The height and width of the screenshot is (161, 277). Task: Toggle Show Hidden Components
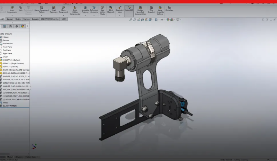click(x=74, y=10)
